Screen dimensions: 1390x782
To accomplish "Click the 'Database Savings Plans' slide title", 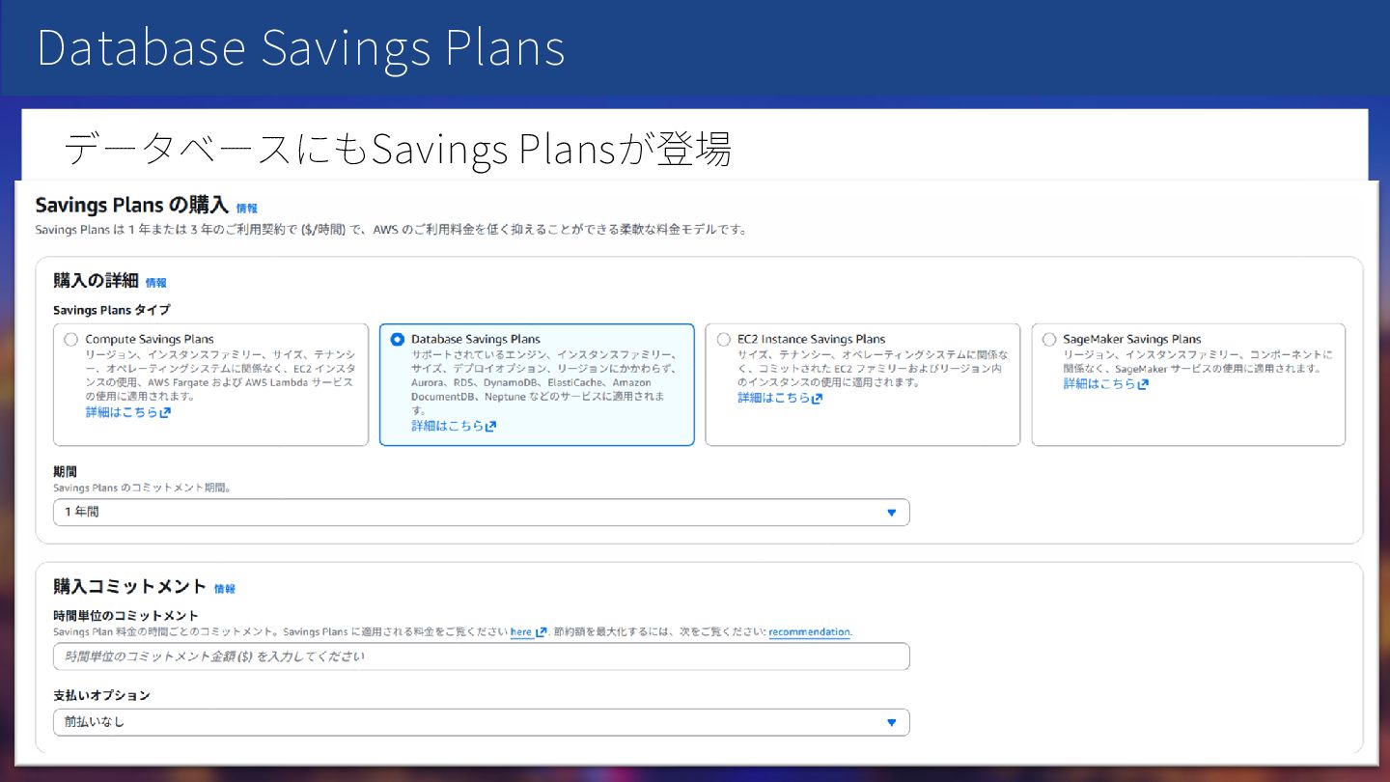I will pos(300,48).
